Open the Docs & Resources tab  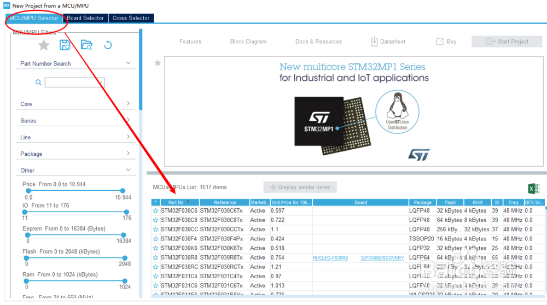318,42
